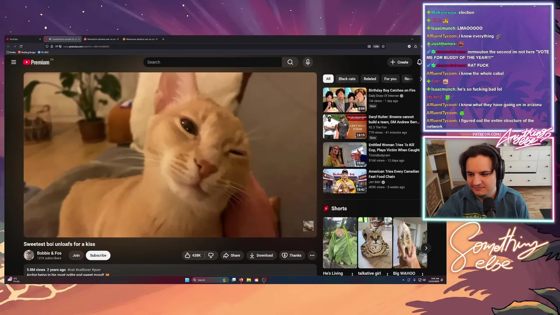Join the Bobbie & Fos channel

[x=76, y=255]
